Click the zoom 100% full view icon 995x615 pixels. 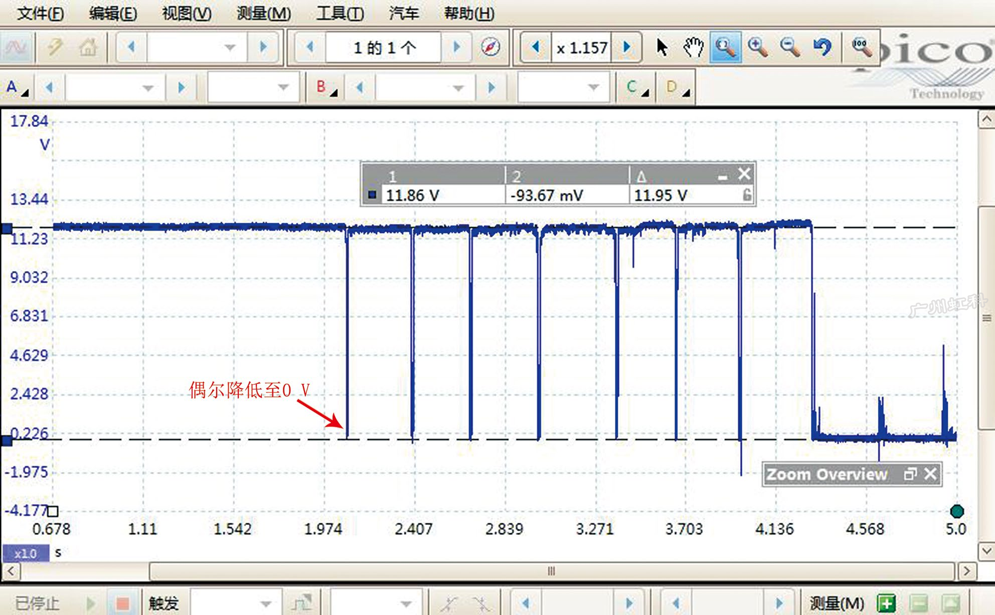(862, 48)
